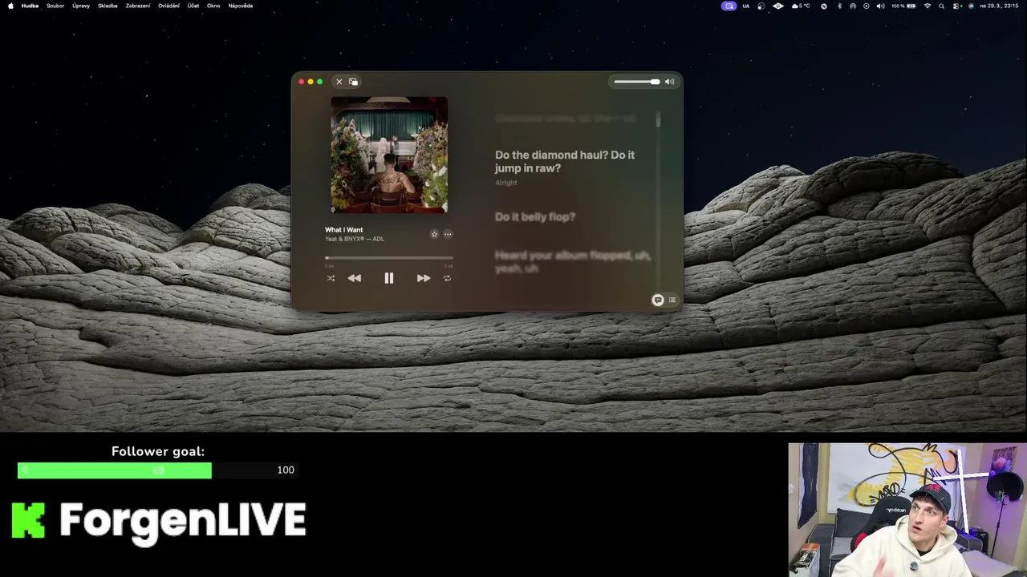The image size is (1027, 577).
Task: Open the Úpravy menu
Action: 81,6
